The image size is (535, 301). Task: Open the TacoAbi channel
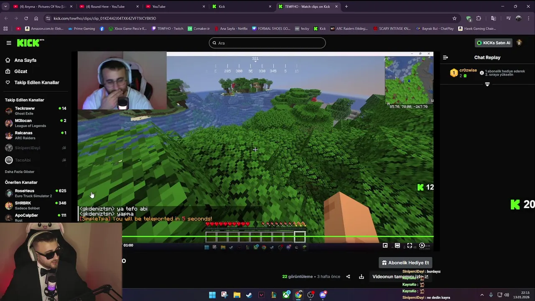point(36,160)
